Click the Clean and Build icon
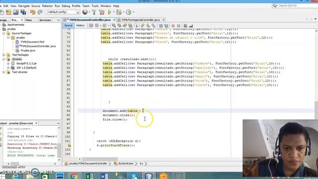Screen dimensions: 318x179 [x=102, y=12]
